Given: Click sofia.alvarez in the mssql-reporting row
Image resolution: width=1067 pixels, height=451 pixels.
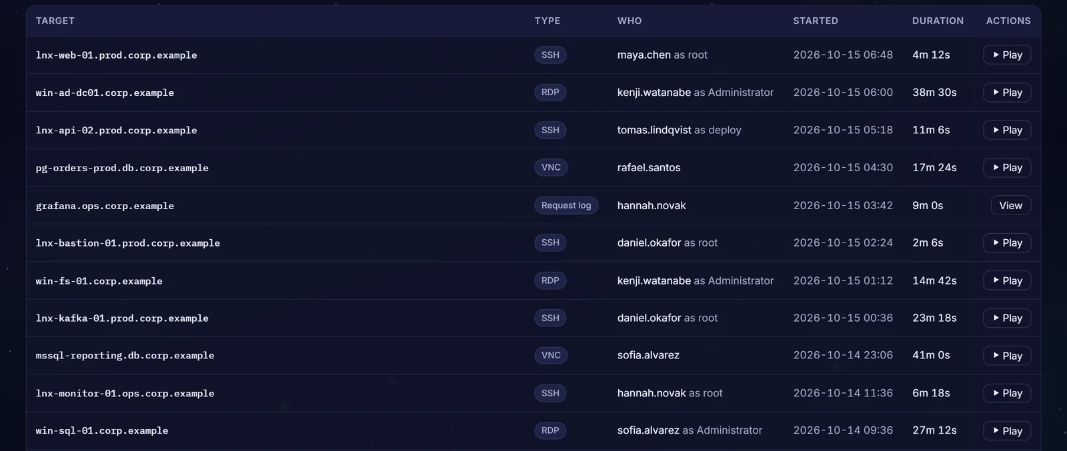Looking at the screenshot, I should (x=648, y=355).
